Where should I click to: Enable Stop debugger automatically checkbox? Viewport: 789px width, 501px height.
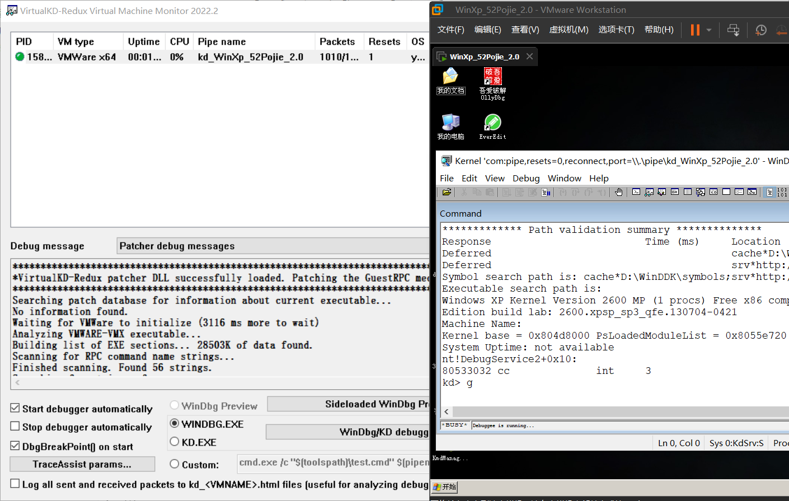click(15, 427)
